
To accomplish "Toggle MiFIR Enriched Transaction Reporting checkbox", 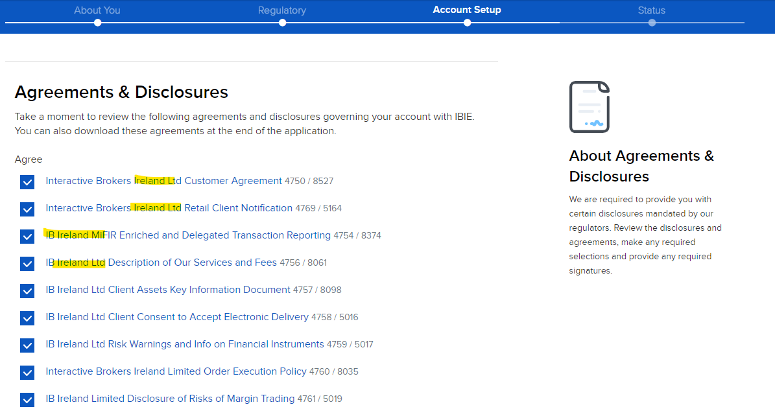I will point(27,236).
